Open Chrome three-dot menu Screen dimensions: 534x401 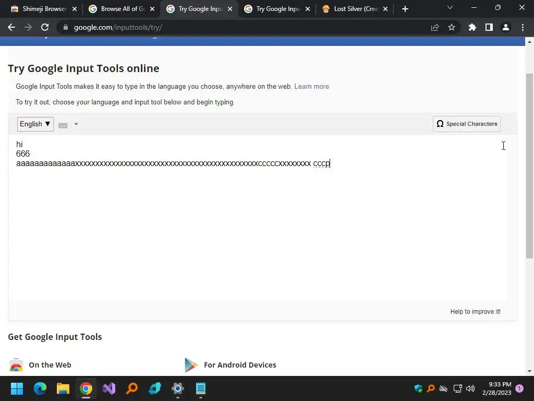(x=523, y=27)
